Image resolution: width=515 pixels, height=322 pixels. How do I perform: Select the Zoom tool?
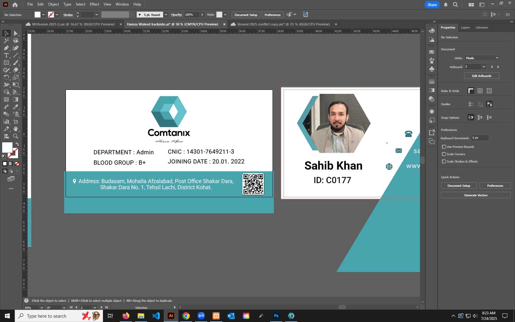pos(16,136)
